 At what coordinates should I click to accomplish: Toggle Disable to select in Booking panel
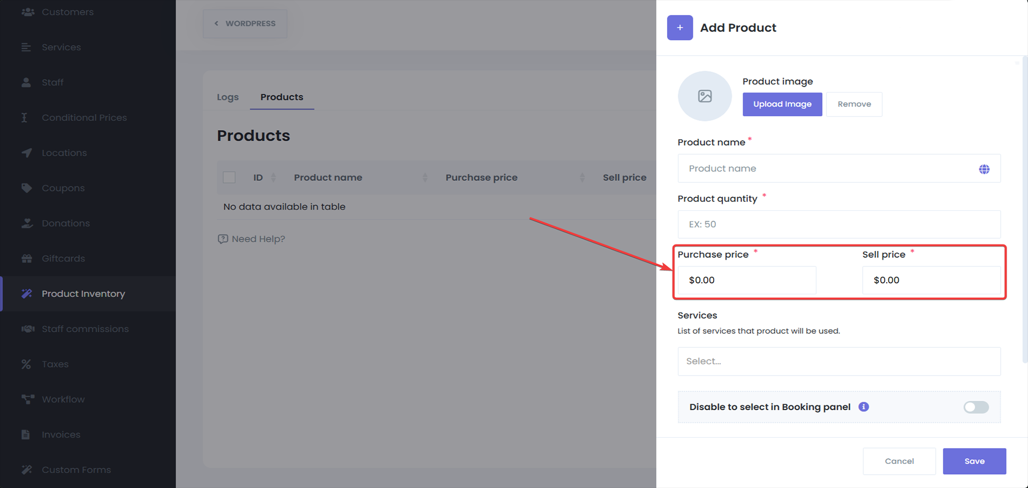click(x=976, y=407)
